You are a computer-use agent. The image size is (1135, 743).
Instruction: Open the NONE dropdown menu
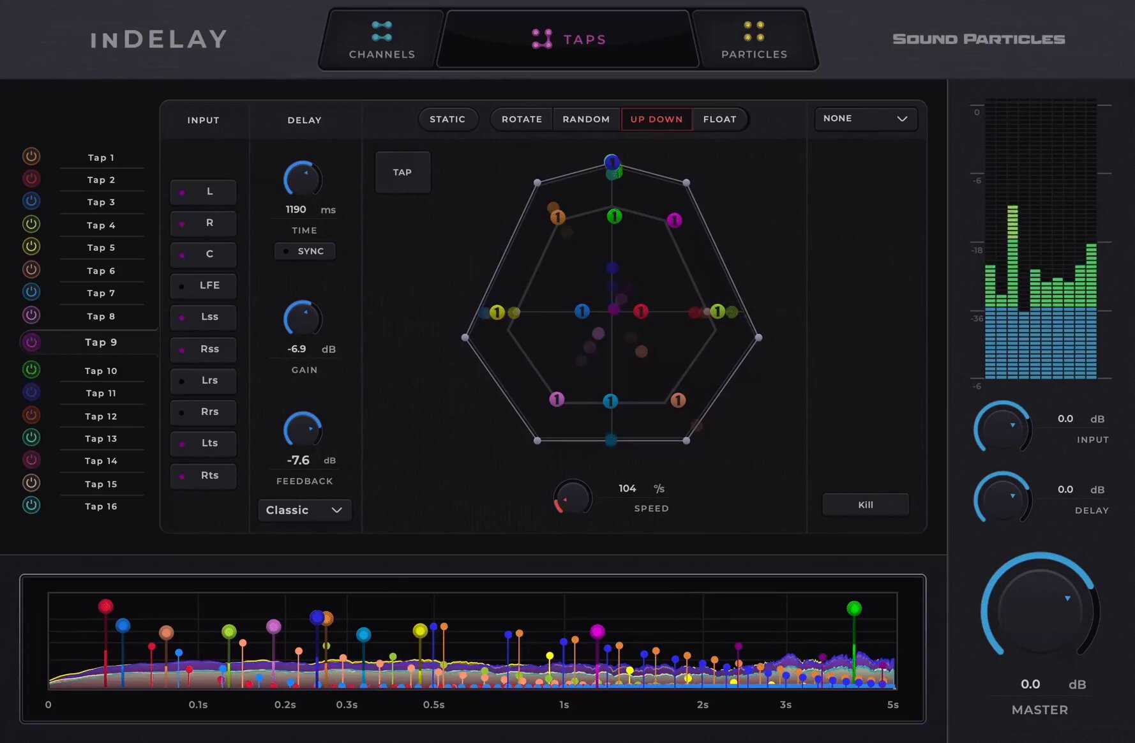click(x=866, y=119)
